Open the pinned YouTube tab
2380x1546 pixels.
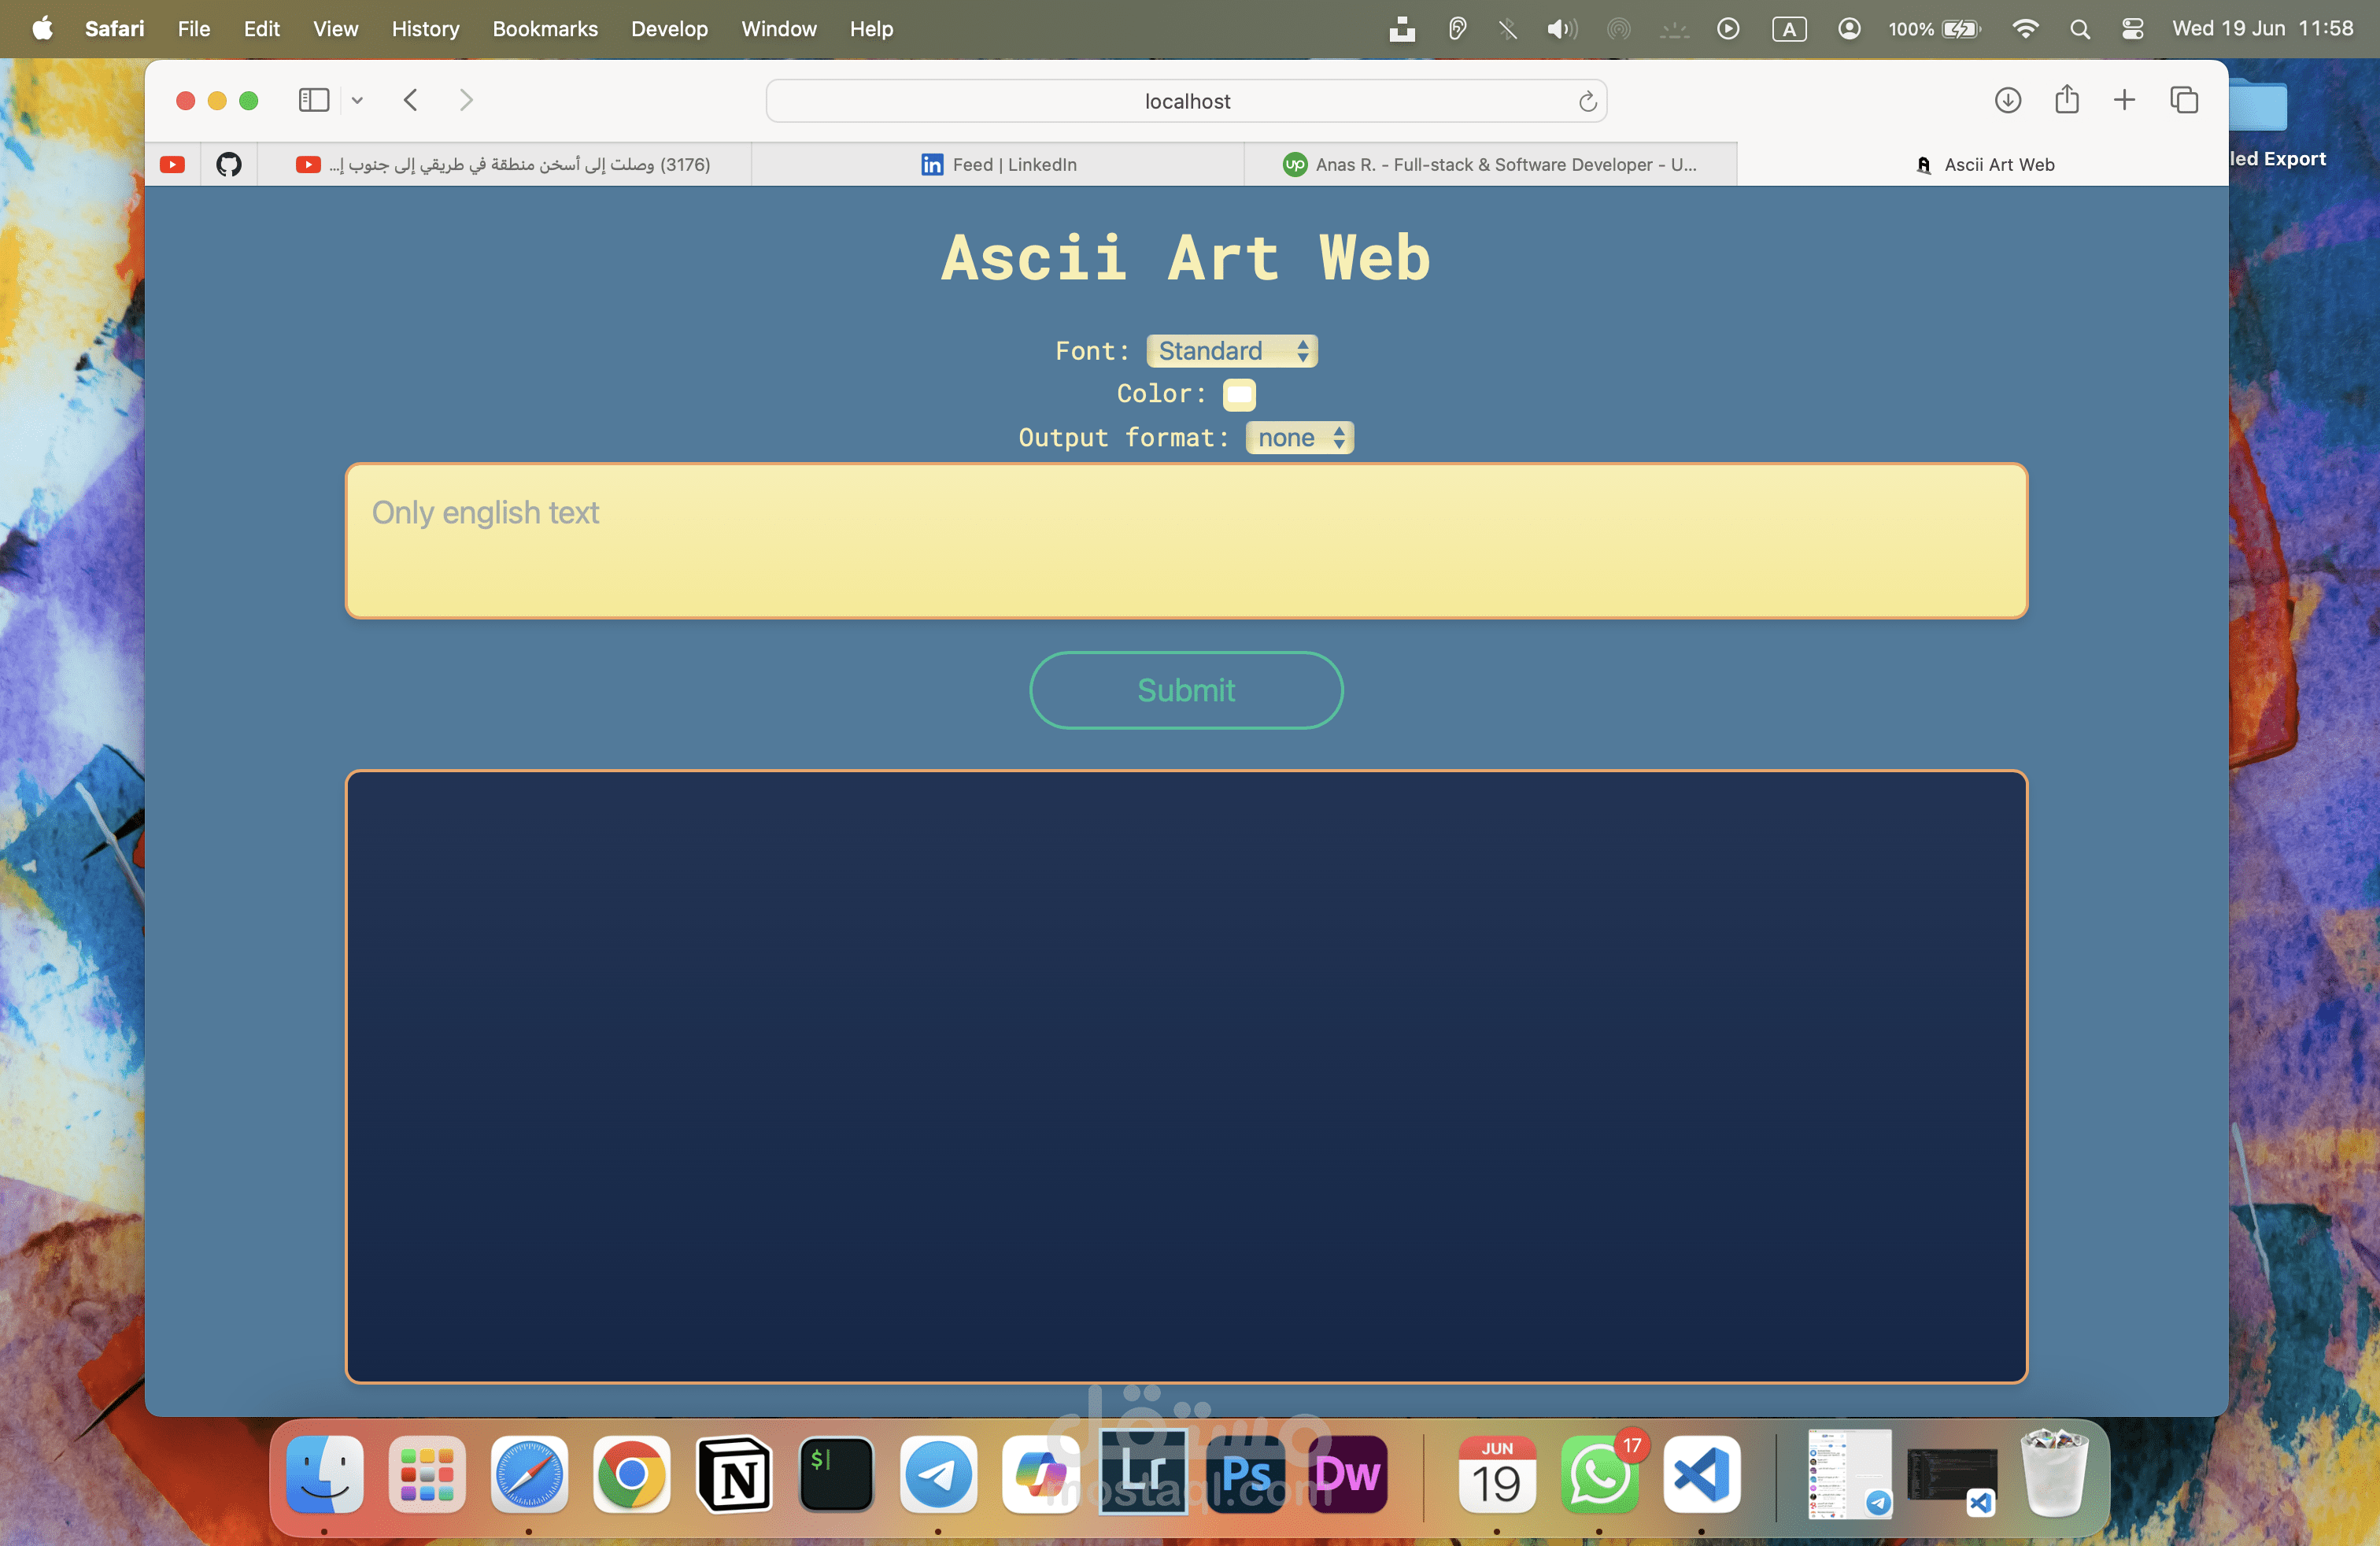(x=172, y=164)
